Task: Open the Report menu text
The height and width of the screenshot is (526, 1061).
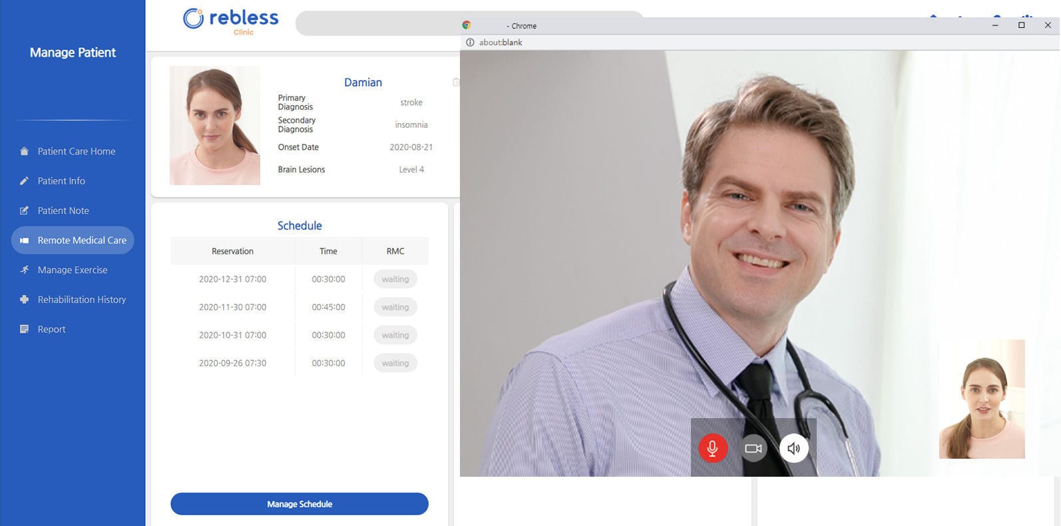Action: point(51,329)
